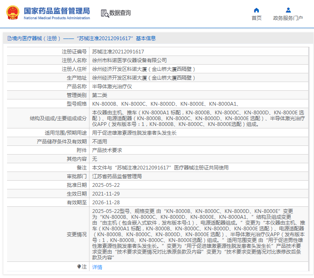Click the national emblem logo
Viewport: 314px width, 278px height.
tap(12, 12)
